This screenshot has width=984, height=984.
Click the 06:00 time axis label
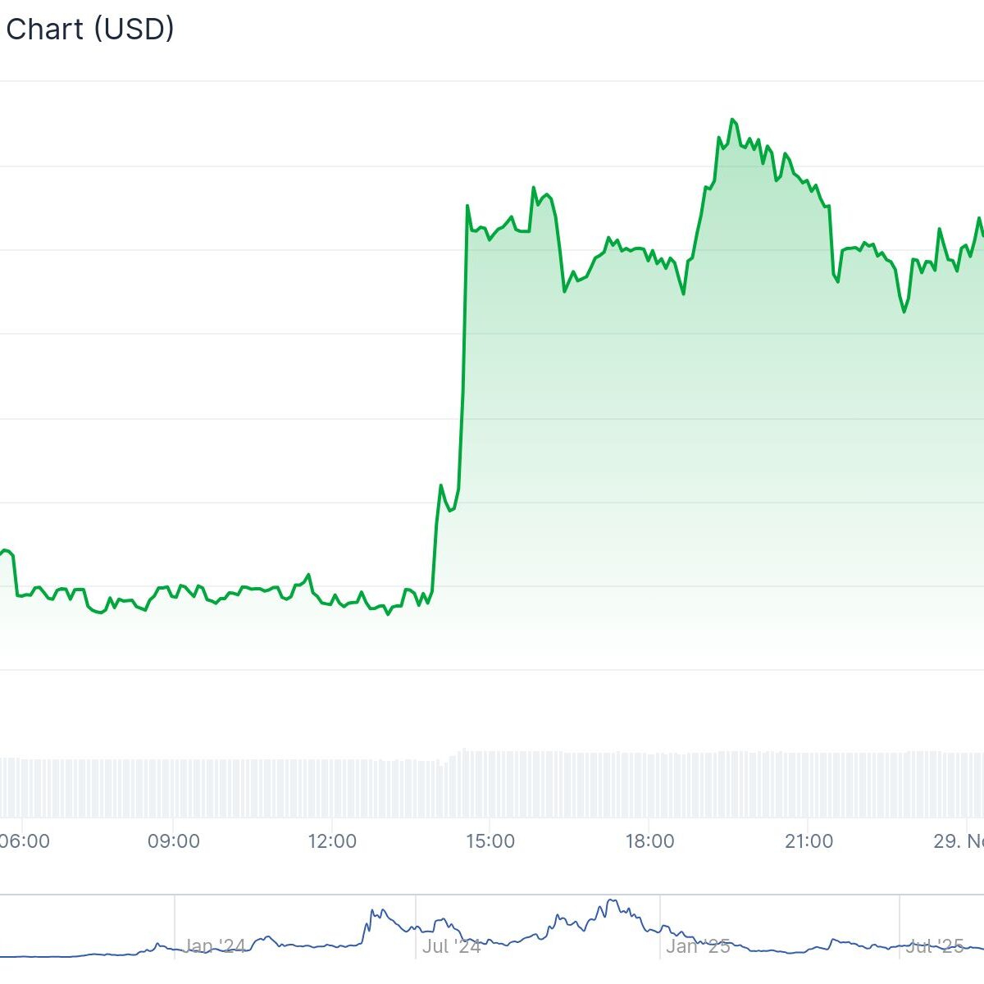[24, 841]
